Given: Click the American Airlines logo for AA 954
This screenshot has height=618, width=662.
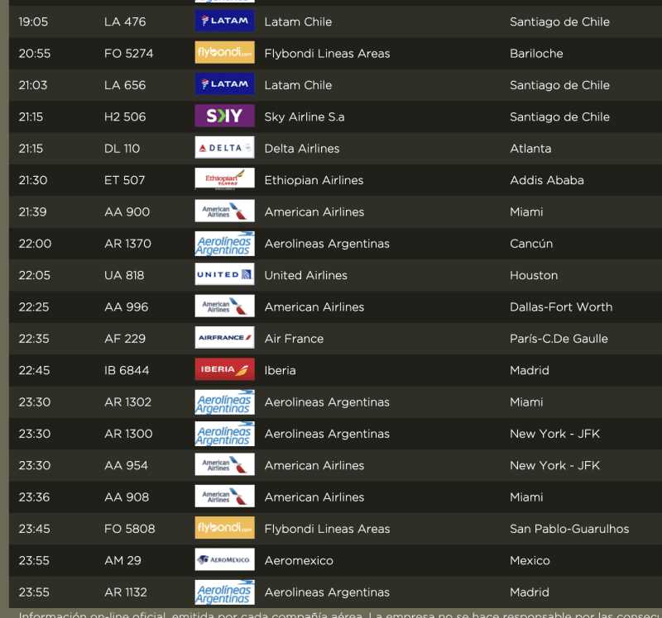Looking at the screenshot, I should [x=224, y=464].
